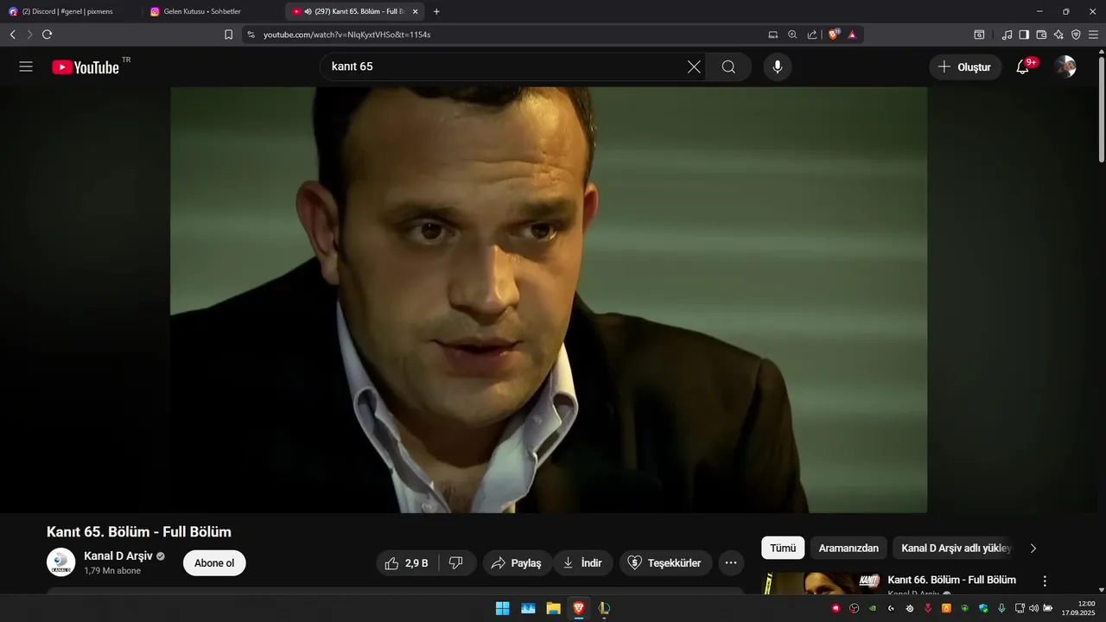Open YouTube notifications bell
This screenshot has height=622, width=1106.
click(x=1022, y=67)
